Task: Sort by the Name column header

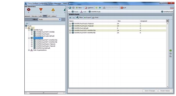Action: click(93, 21)
